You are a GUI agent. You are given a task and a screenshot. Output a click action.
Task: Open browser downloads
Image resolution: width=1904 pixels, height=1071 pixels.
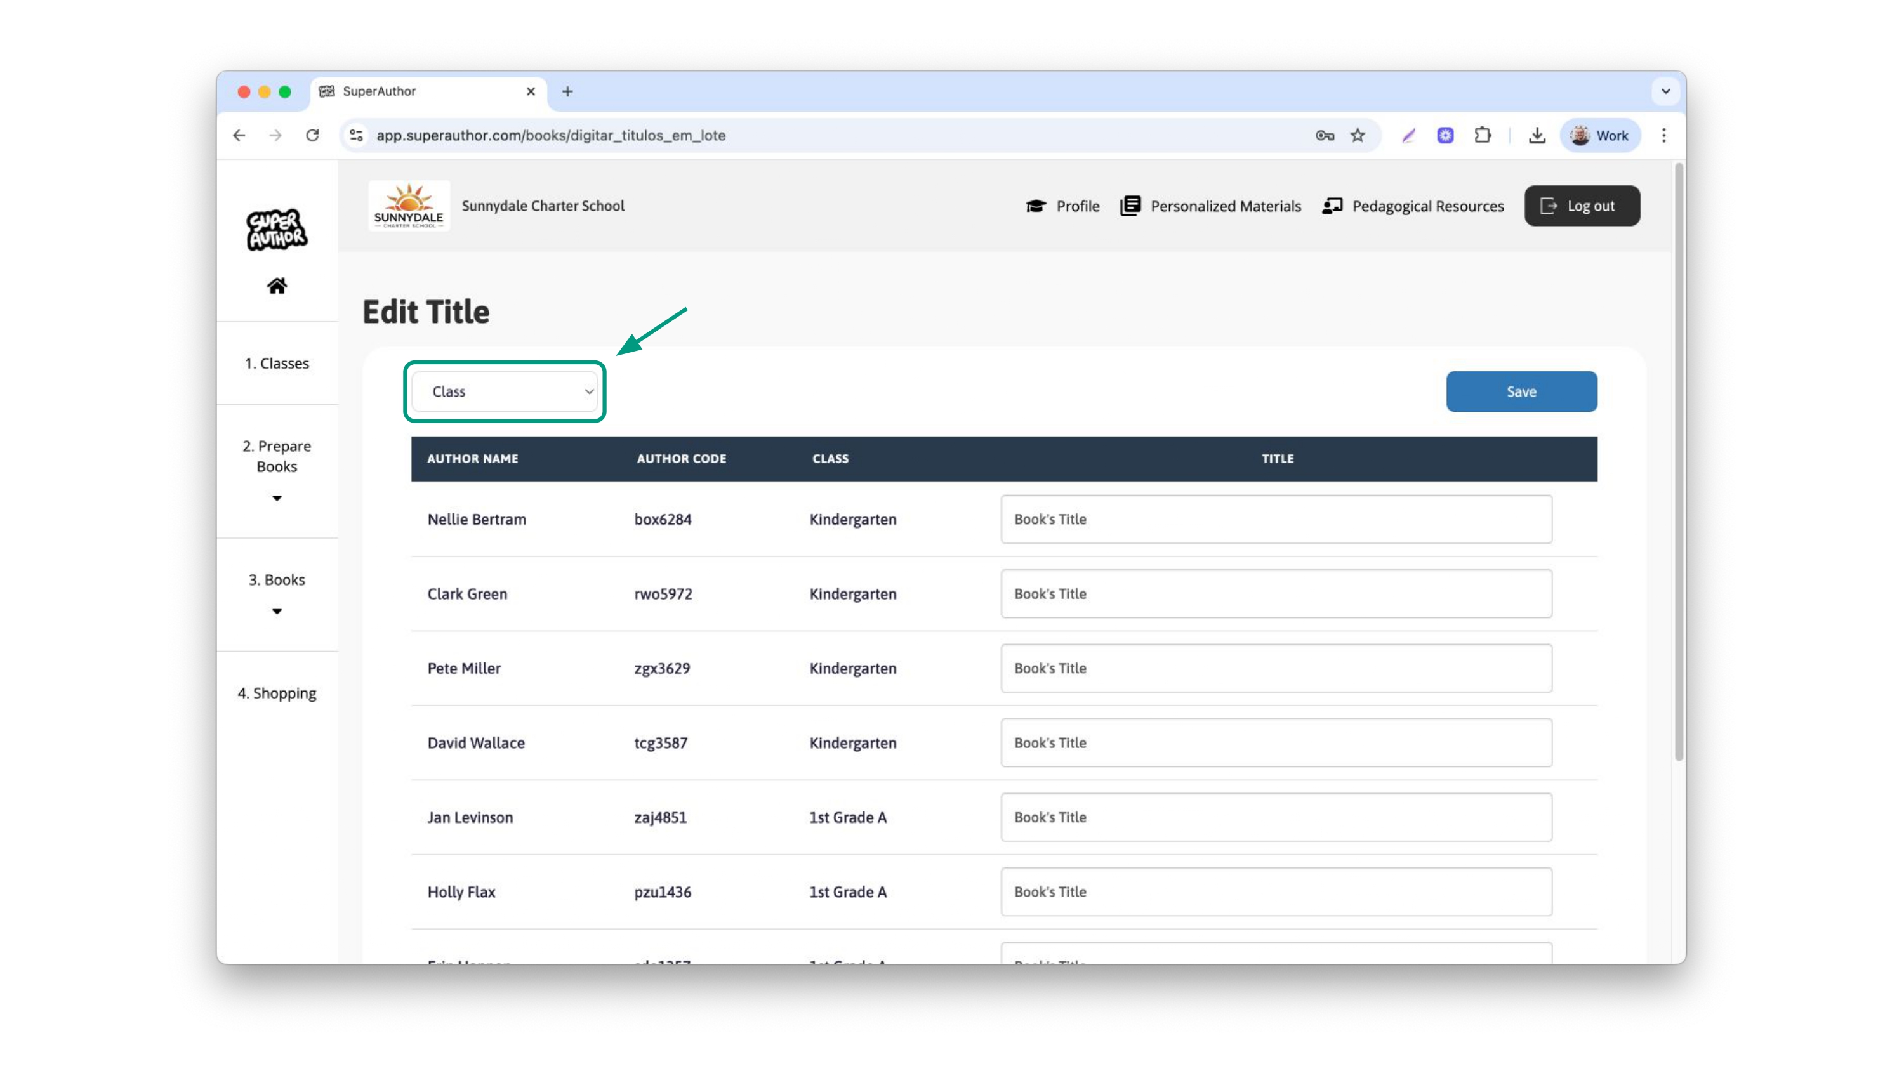[x=1537, y=135]
